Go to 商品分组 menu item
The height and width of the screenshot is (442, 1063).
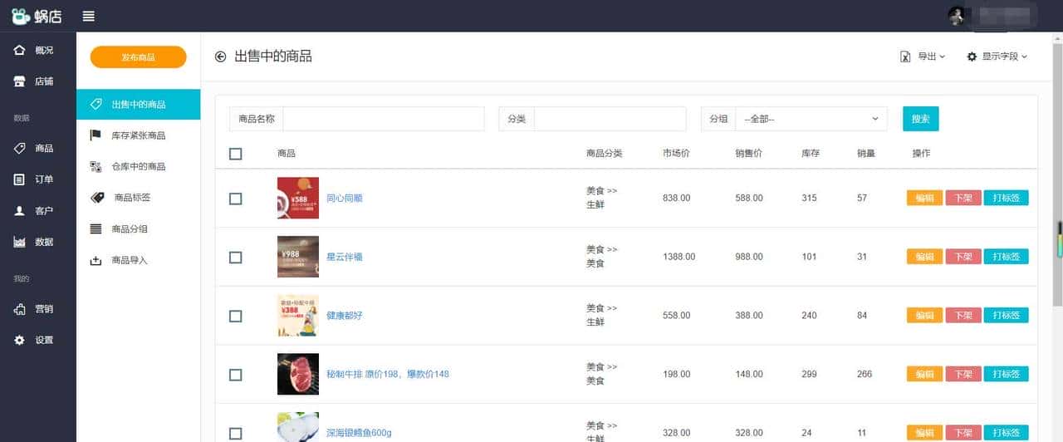tap(130, 229)
